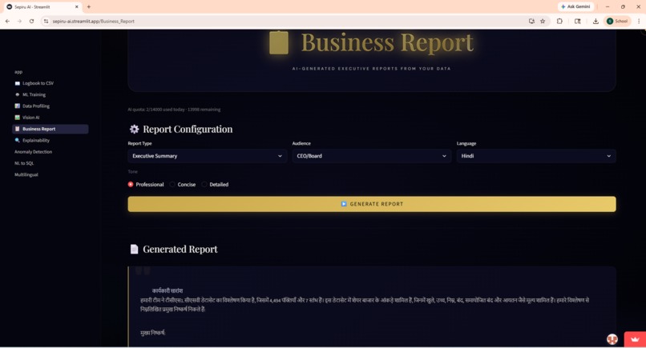Select Business Report in the sidebar
Viewport: 646px width, 348px height.
pyautogui.click(x=50, y=129)
